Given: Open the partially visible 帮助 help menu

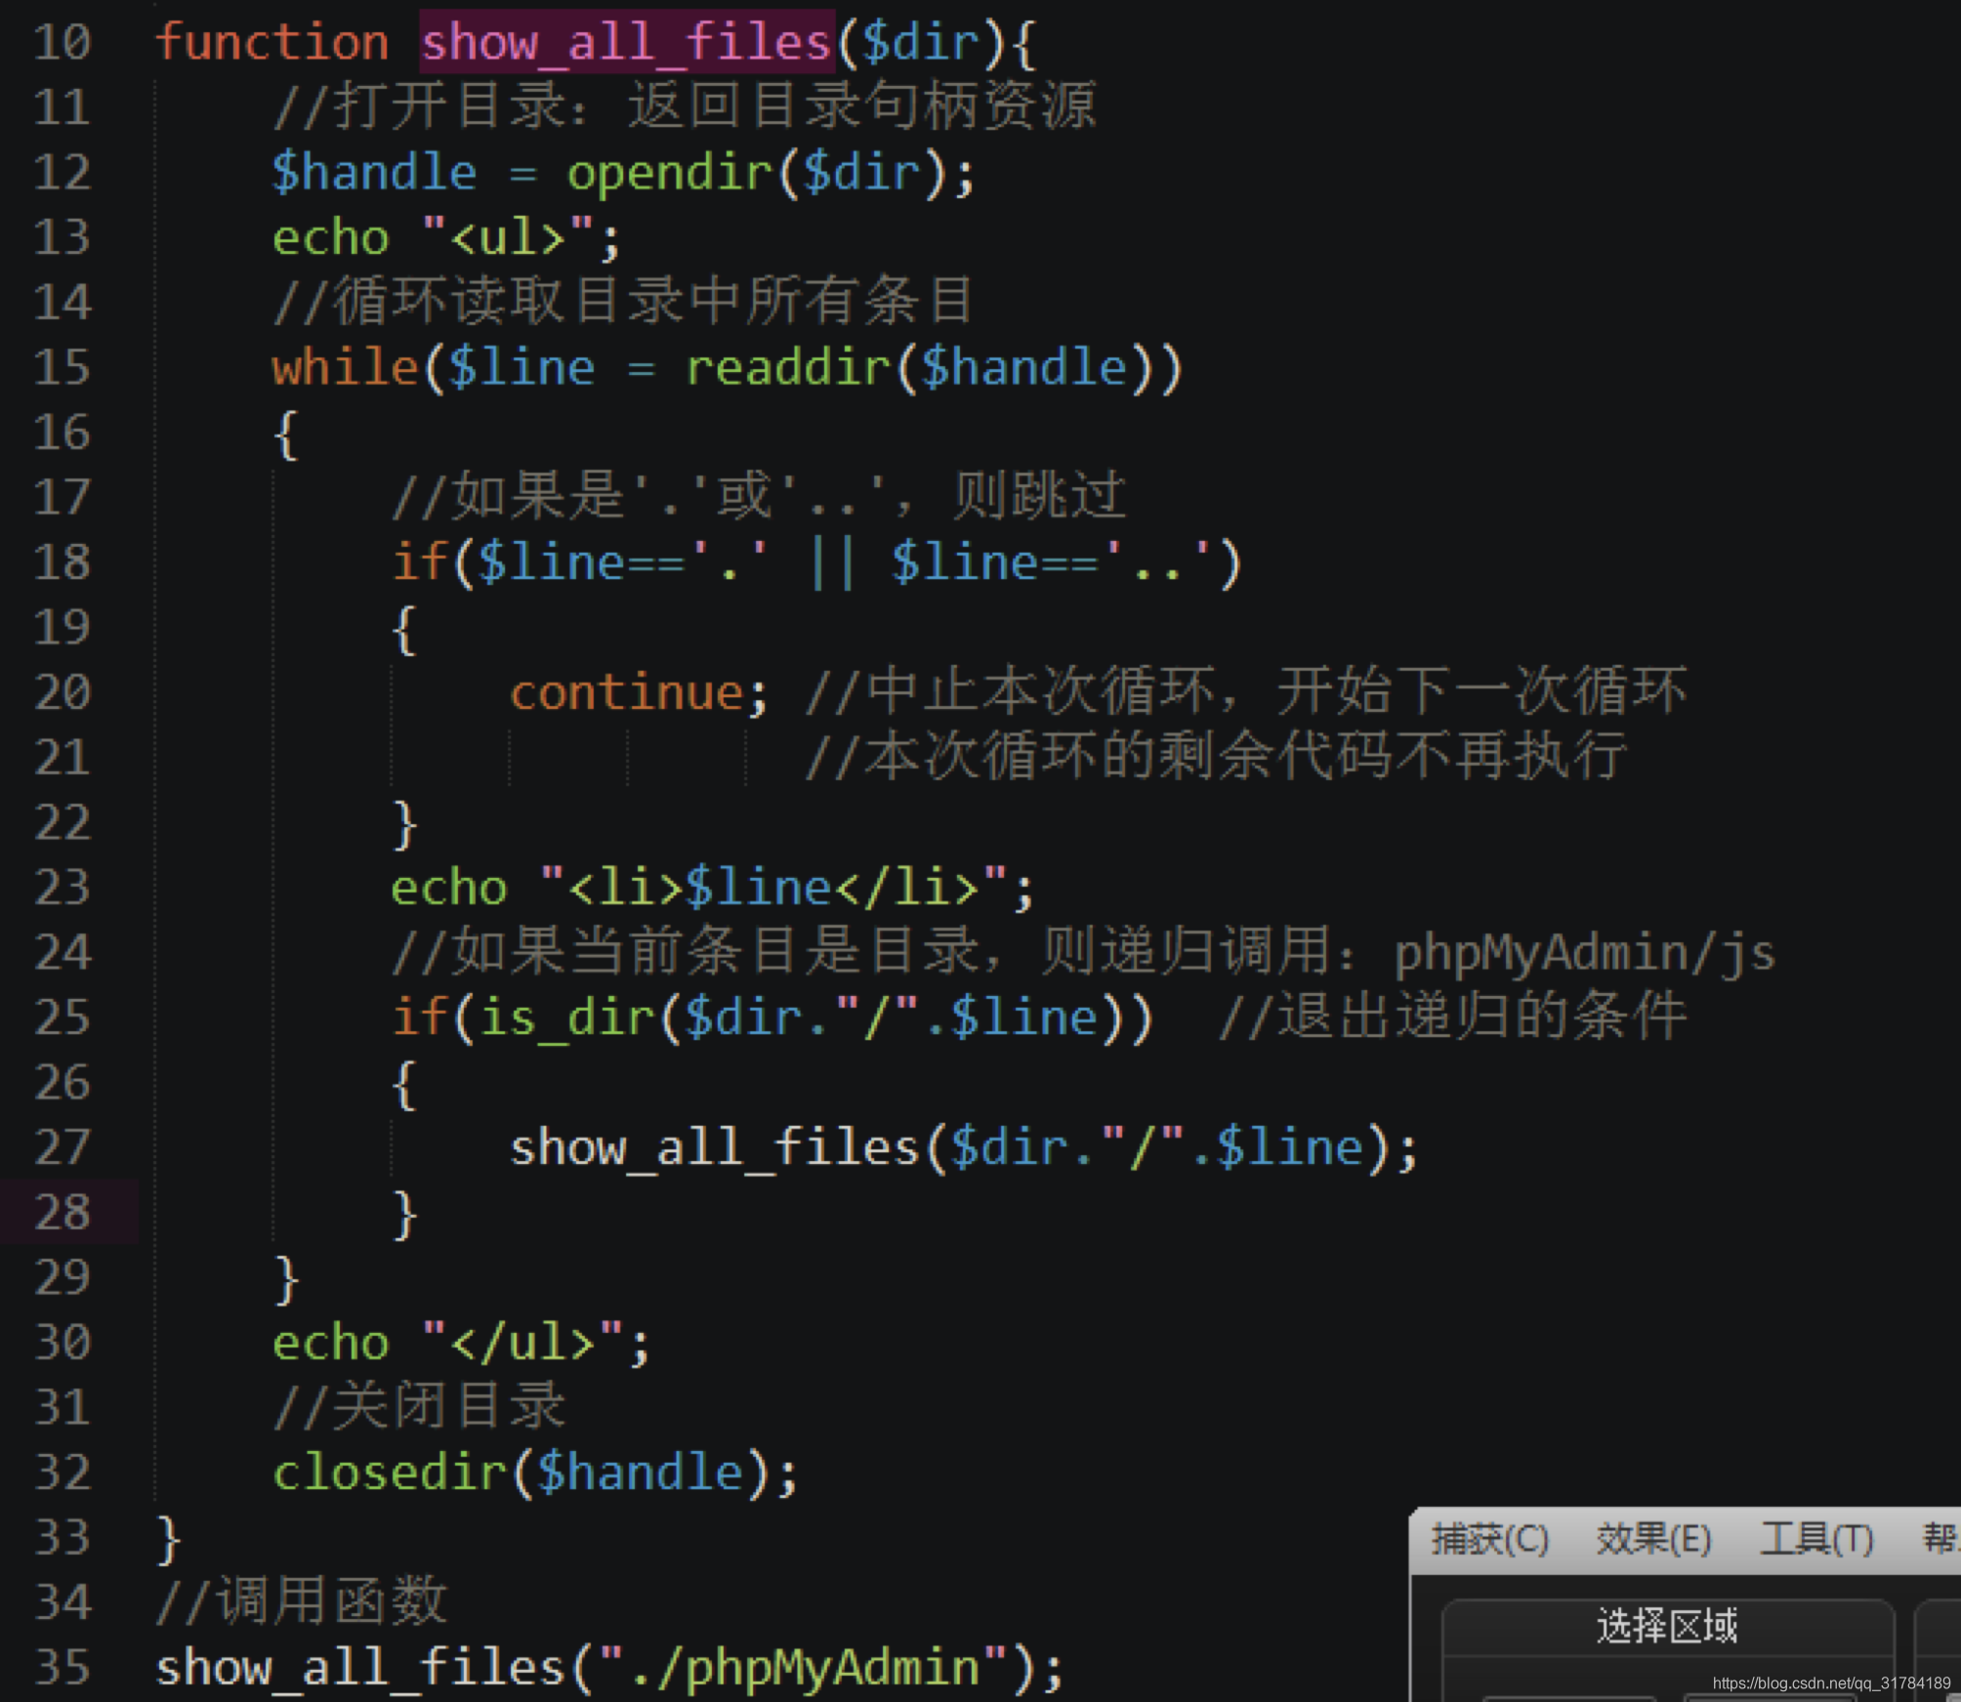Looking at the screenshot, I should pyautogui.click(x=1940, y=1540).
